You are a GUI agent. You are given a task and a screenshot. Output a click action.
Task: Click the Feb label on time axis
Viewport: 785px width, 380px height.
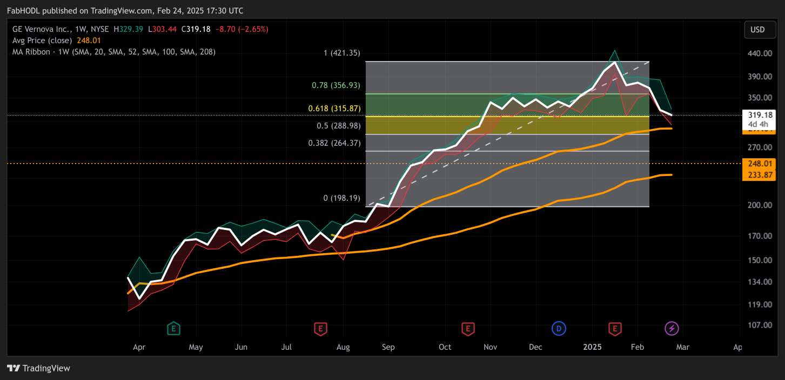638,347
